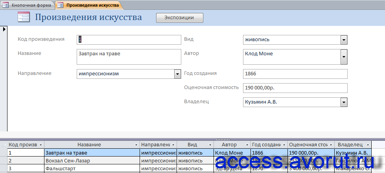Click живопись cell in the Вокзал Сен-Лазар row
This screenshot has width=385, height=173.
point(195,161)
